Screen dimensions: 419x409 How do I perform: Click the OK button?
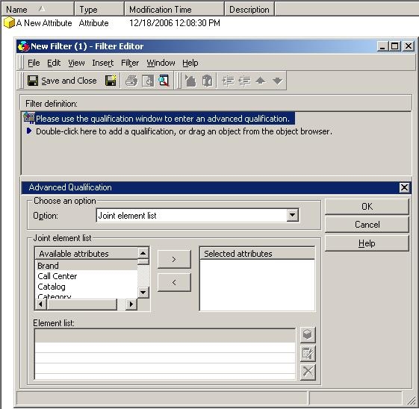click(x=367, y=207)
